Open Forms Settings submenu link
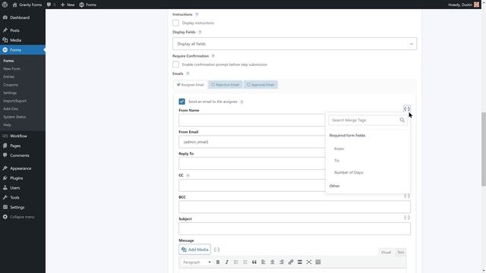This screenshot has width=486, height=273. coord(10,93)
